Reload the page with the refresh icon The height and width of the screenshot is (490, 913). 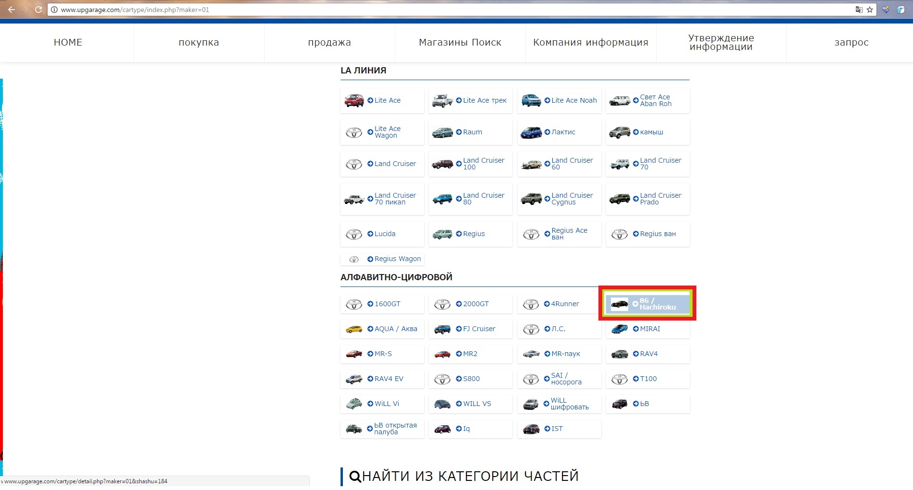[x=38, y=10]
